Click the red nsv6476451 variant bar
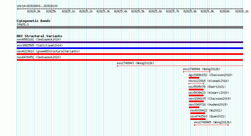Image resolution: width=251 pixels, height=136 pixels. click(x=130, y=60)
